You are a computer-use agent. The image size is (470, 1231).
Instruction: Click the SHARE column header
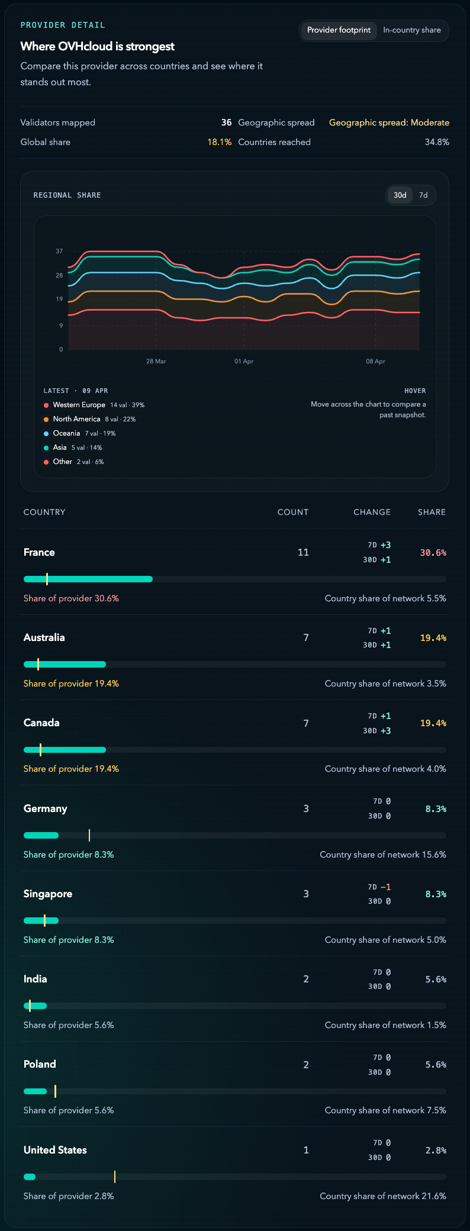point(432,512)
